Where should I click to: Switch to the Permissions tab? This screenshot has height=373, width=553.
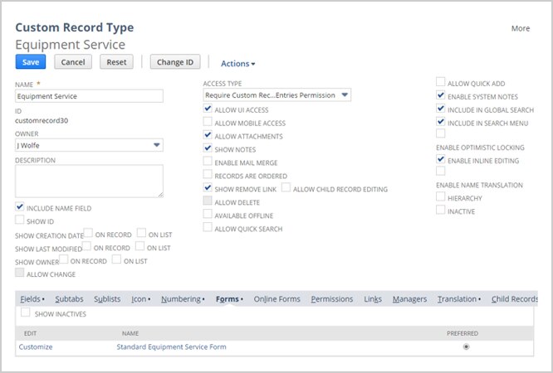[x=332, y=299]
